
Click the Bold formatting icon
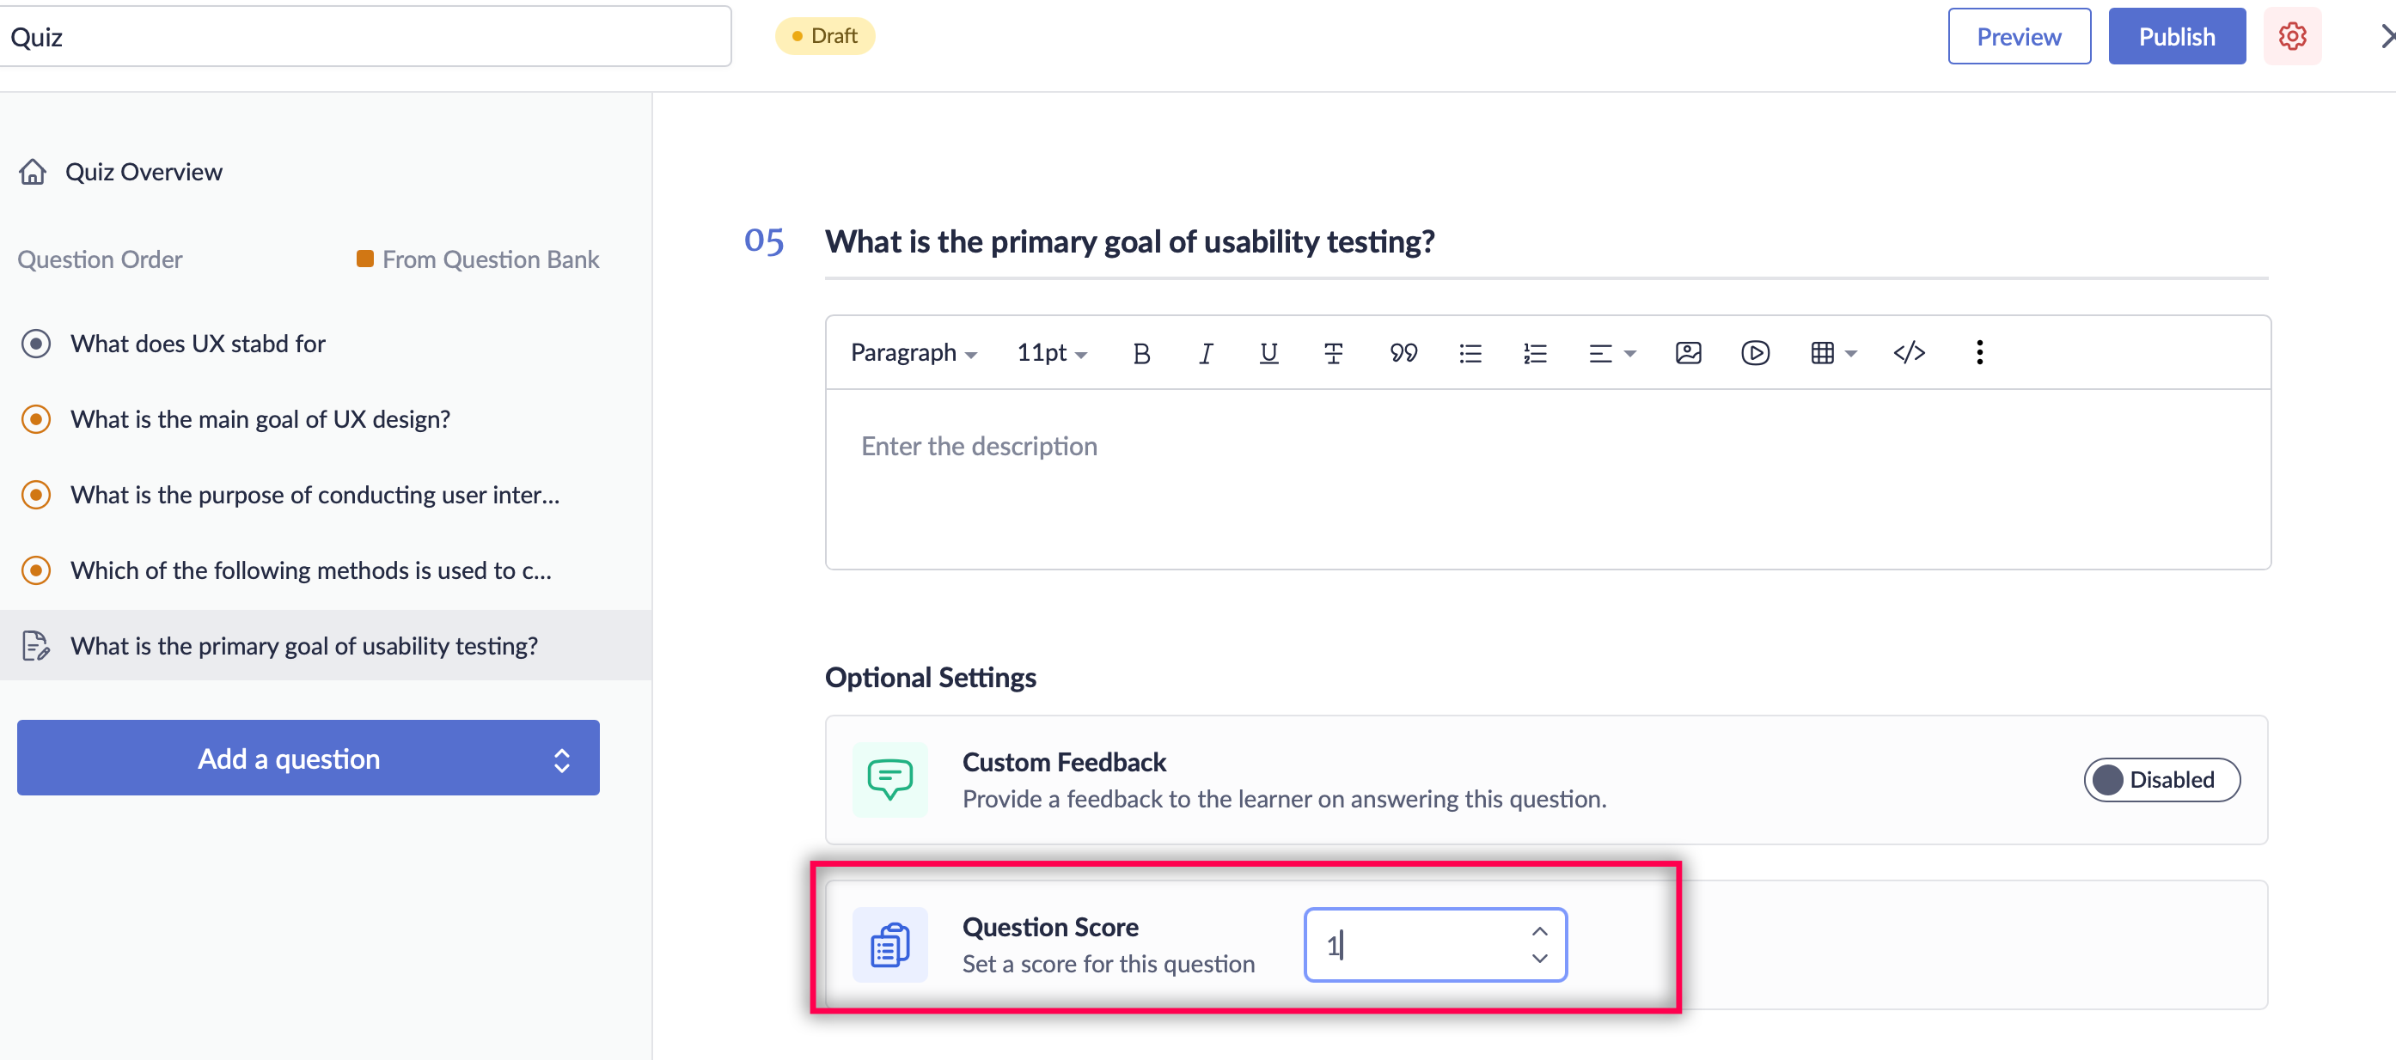(x=1141, y=353)
